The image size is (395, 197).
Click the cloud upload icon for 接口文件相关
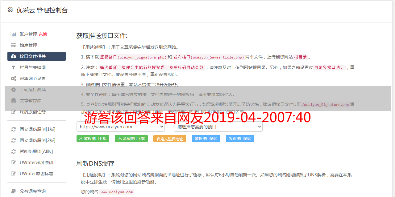pos(14,56)
